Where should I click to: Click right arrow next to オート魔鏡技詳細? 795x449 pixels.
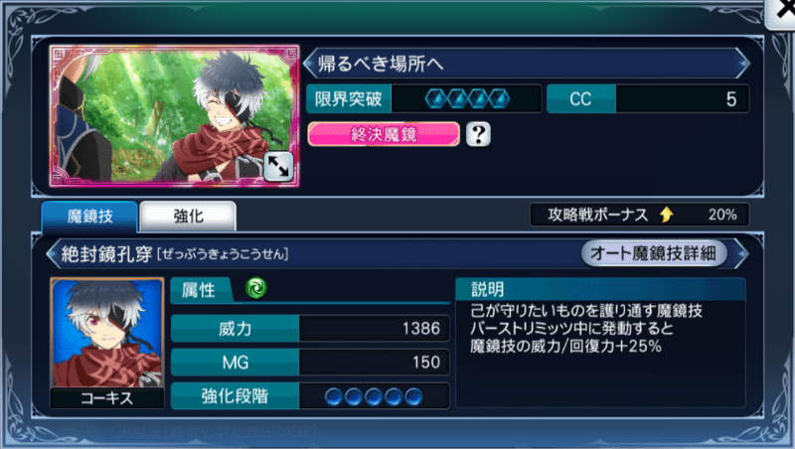coord(740,253)
